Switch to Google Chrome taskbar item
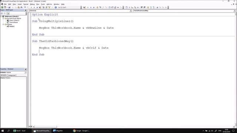 tap(81, 131)
